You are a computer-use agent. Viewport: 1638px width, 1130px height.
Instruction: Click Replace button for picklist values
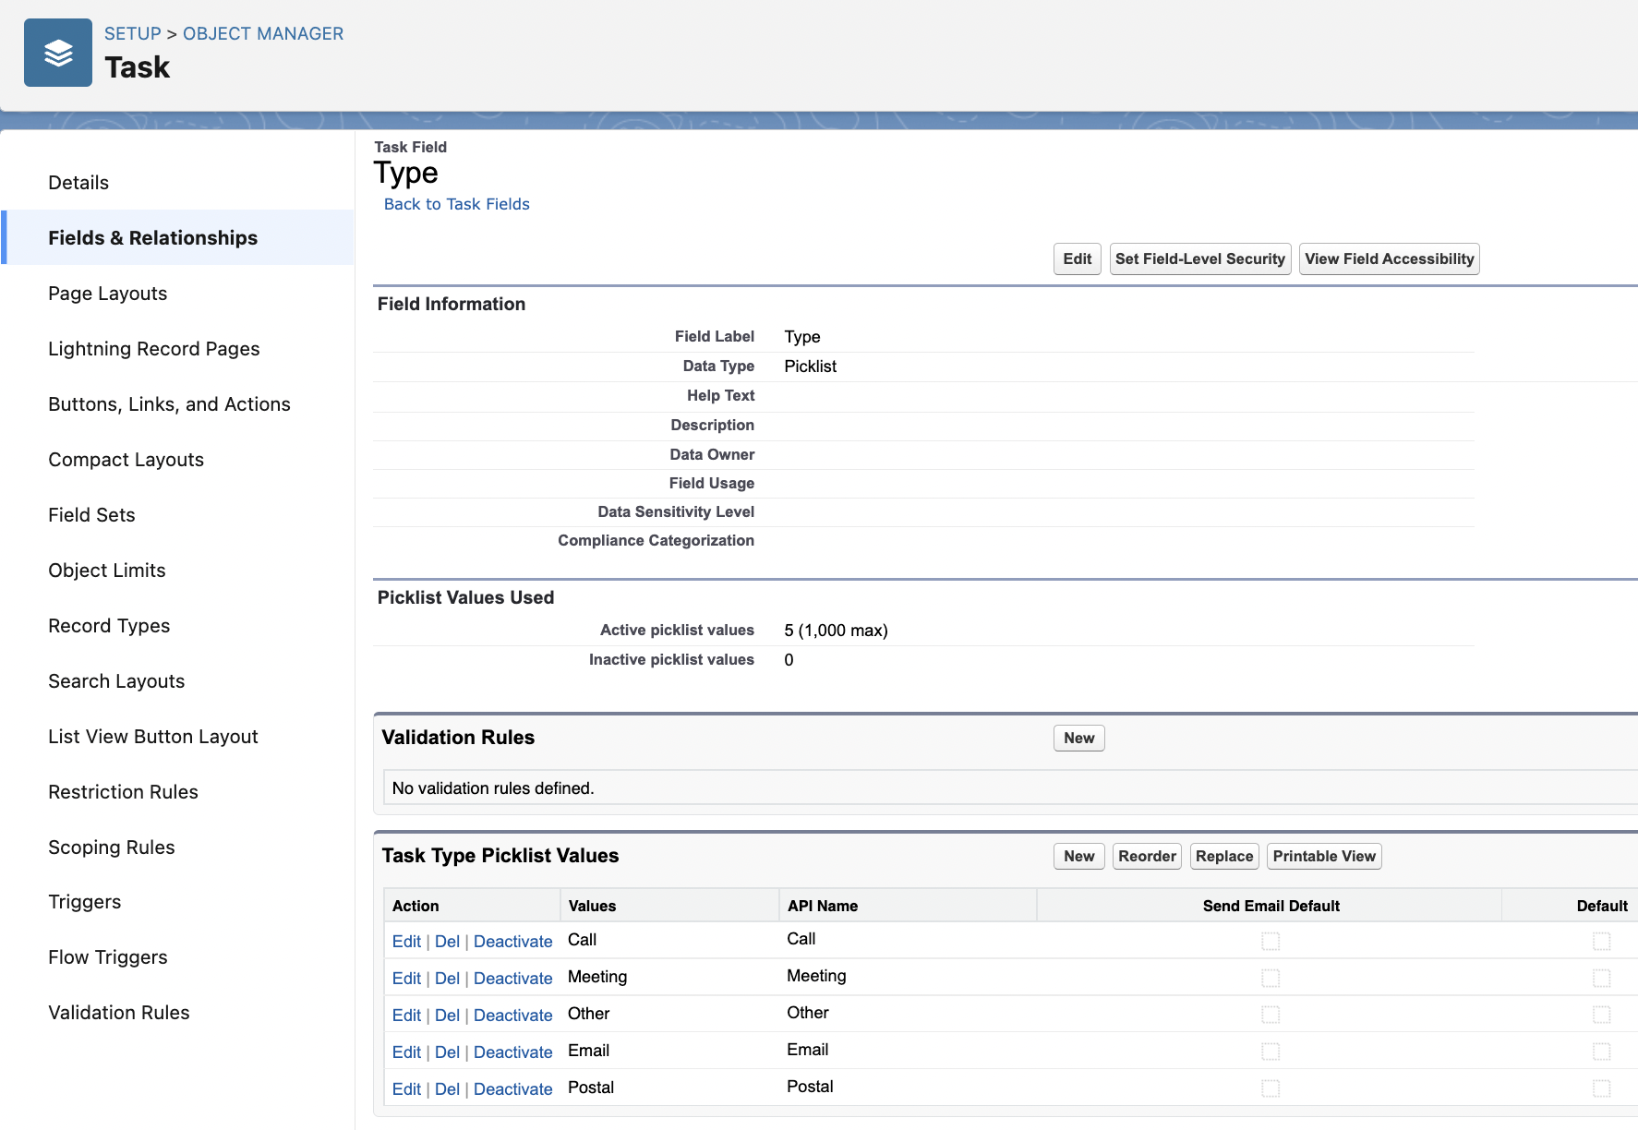[x=1223, y=856]
